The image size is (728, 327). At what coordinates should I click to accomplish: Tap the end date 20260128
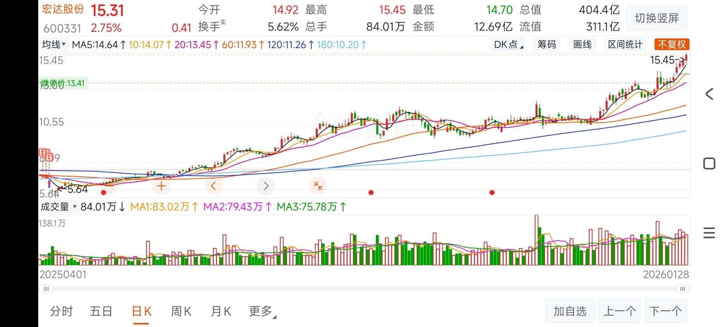(666, 274)
